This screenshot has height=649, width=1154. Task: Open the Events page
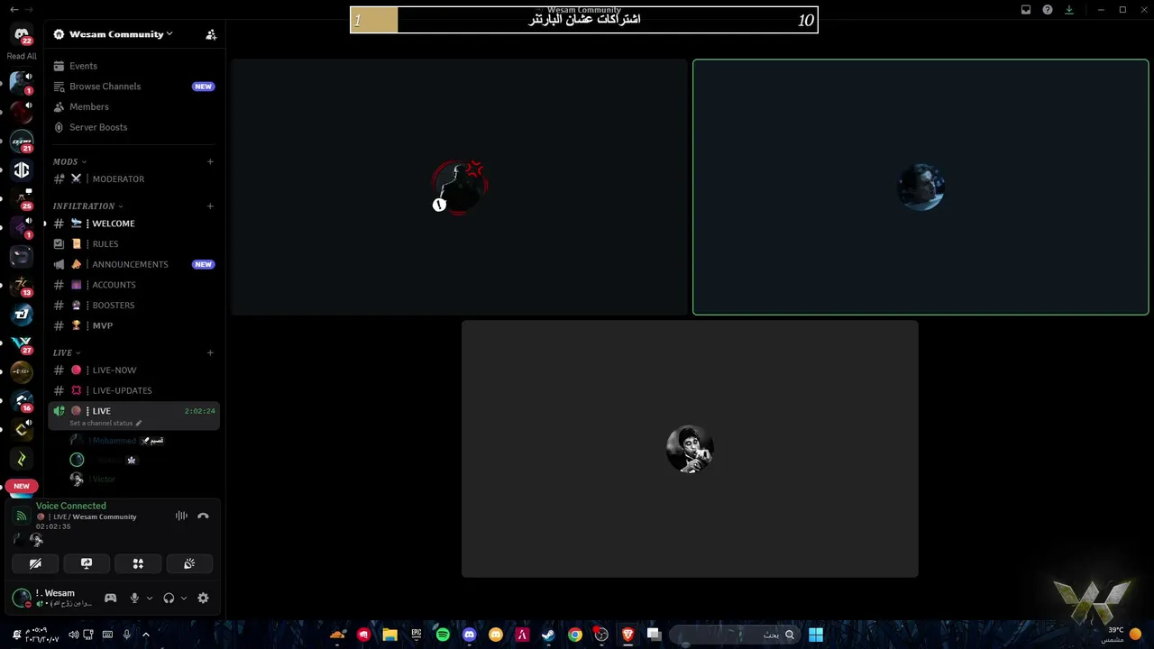point(133,66)
